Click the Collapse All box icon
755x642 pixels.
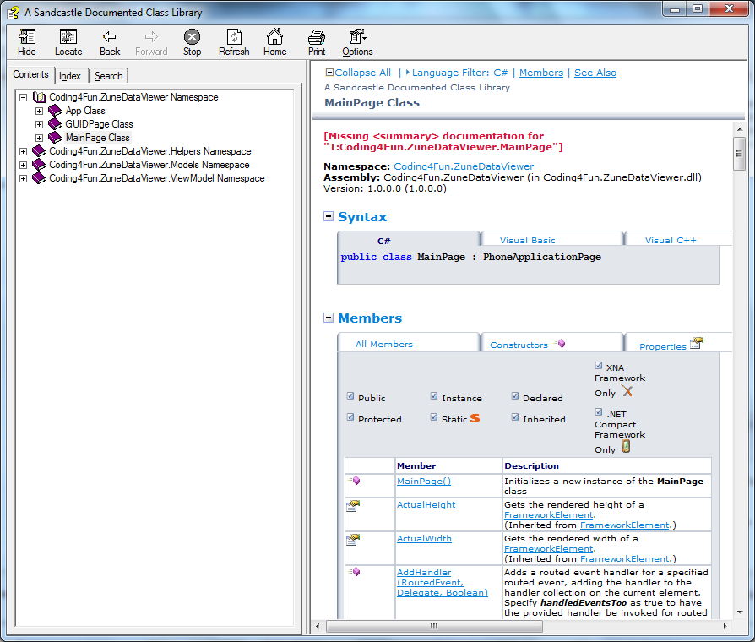click(x=330, y=73)
